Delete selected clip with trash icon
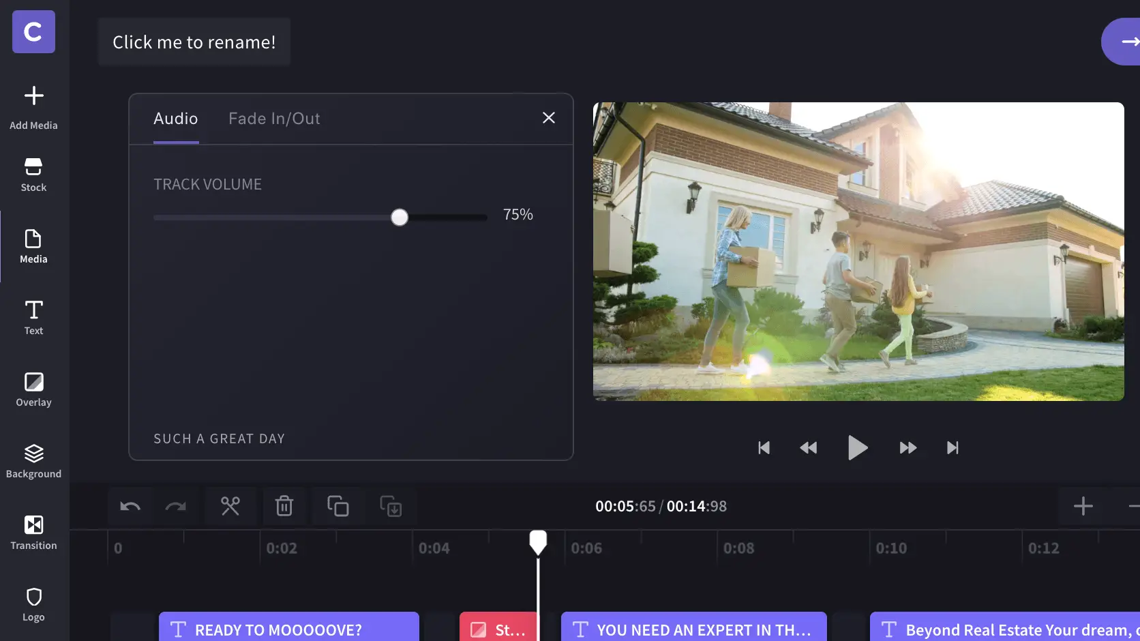The width and height of the screenshot is (1140, 641). tap(284, 507)
